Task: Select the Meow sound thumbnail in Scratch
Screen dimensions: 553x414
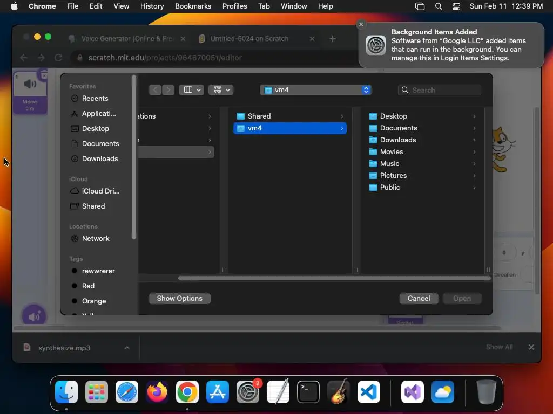Action: [x=30, y=92]
